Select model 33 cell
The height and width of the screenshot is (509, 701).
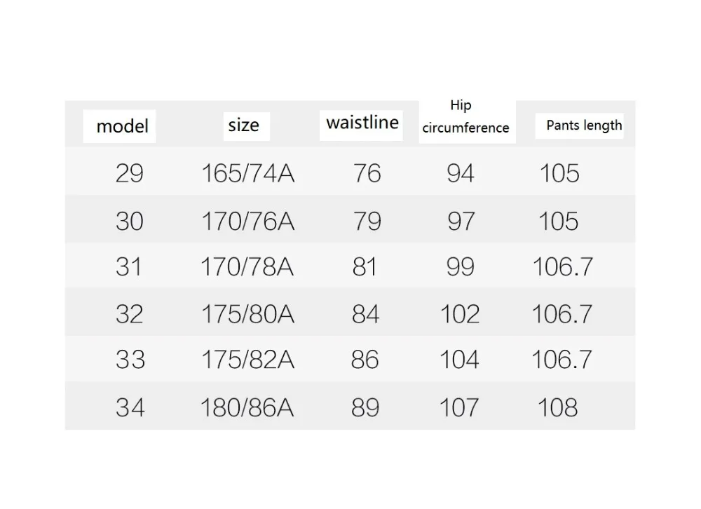(130, 359)
